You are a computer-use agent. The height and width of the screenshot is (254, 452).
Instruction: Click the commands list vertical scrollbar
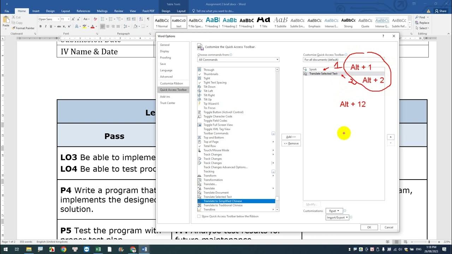coord(277,139)
